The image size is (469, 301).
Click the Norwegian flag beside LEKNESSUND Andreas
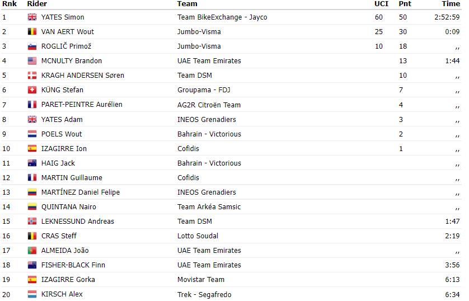(x=32, y=222)
